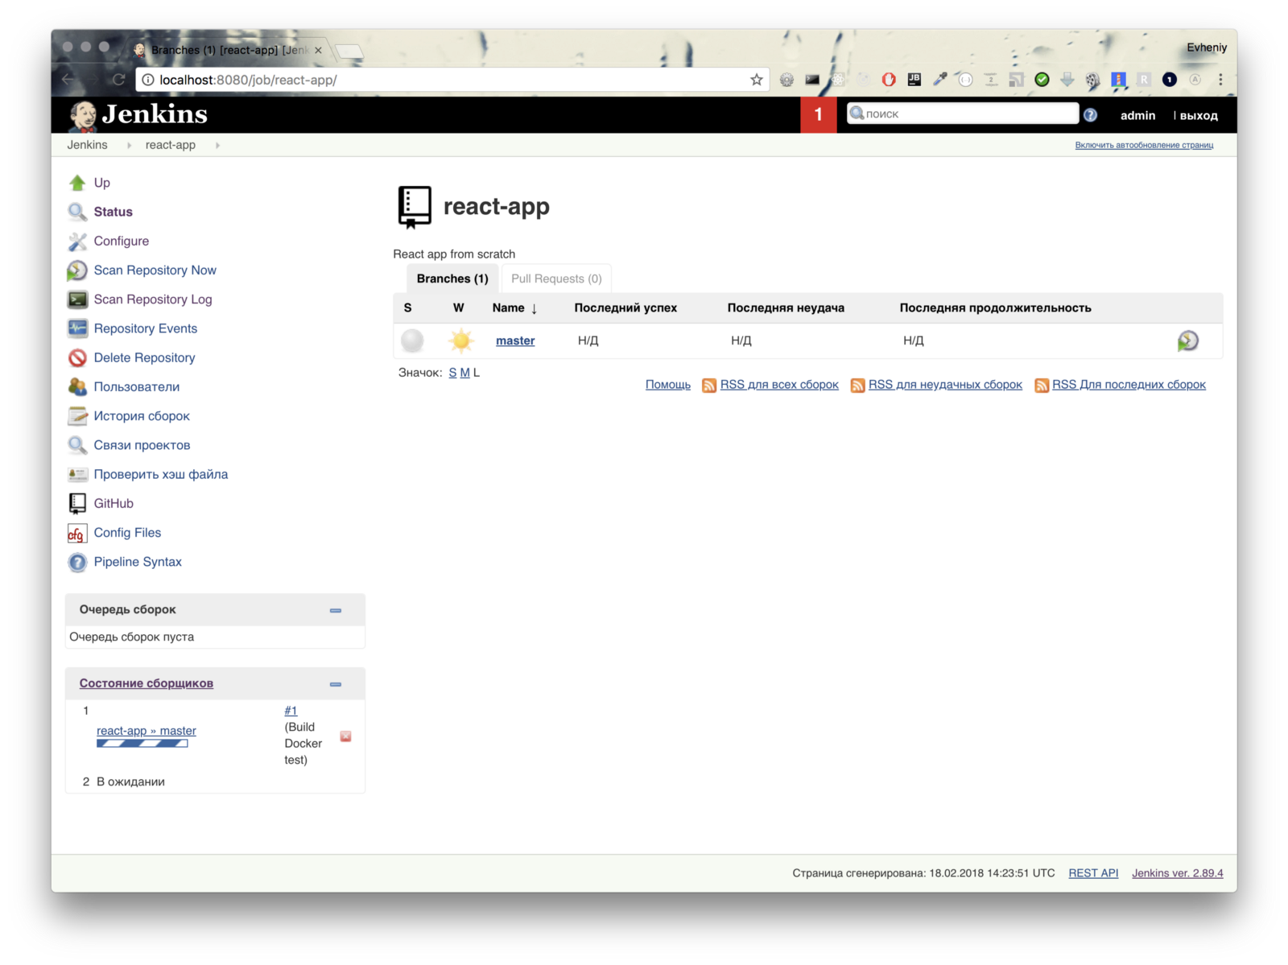Sort branches by the Name column
The height and width of the screenshot is (965, 1288).
[514, 307]
